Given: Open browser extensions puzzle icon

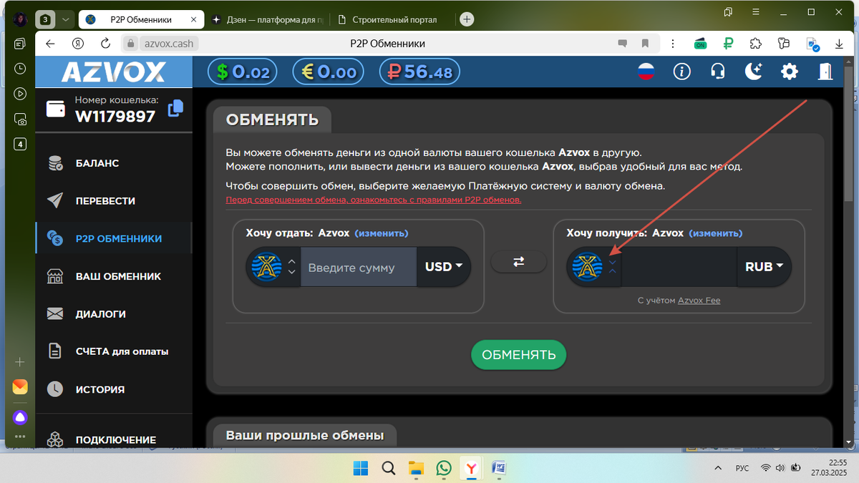Looking at the screenshot, I should 755,44.
